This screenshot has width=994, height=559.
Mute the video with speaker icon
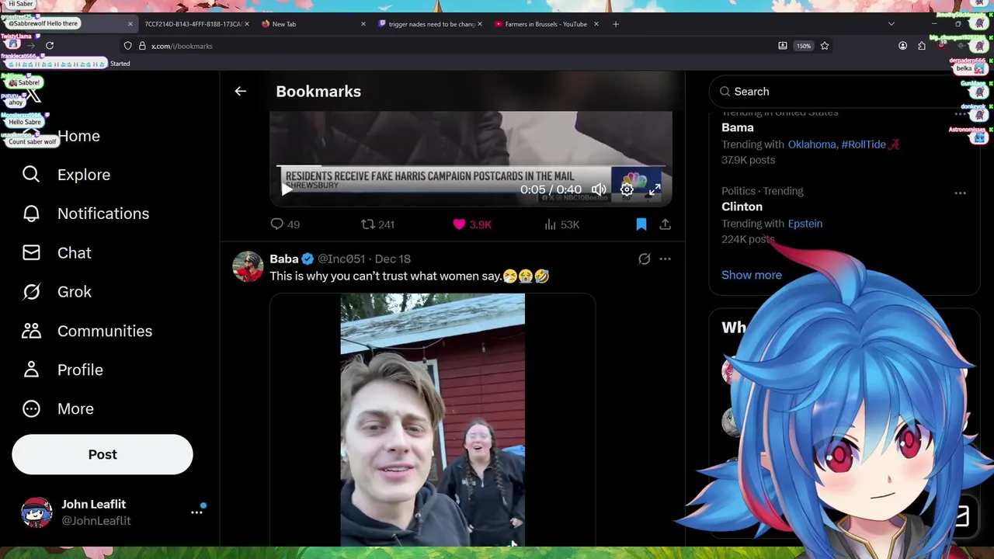(x=599, y=189)
